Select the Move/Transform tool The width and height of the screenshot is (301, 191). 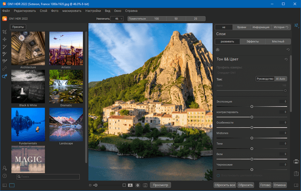(4, 40)
